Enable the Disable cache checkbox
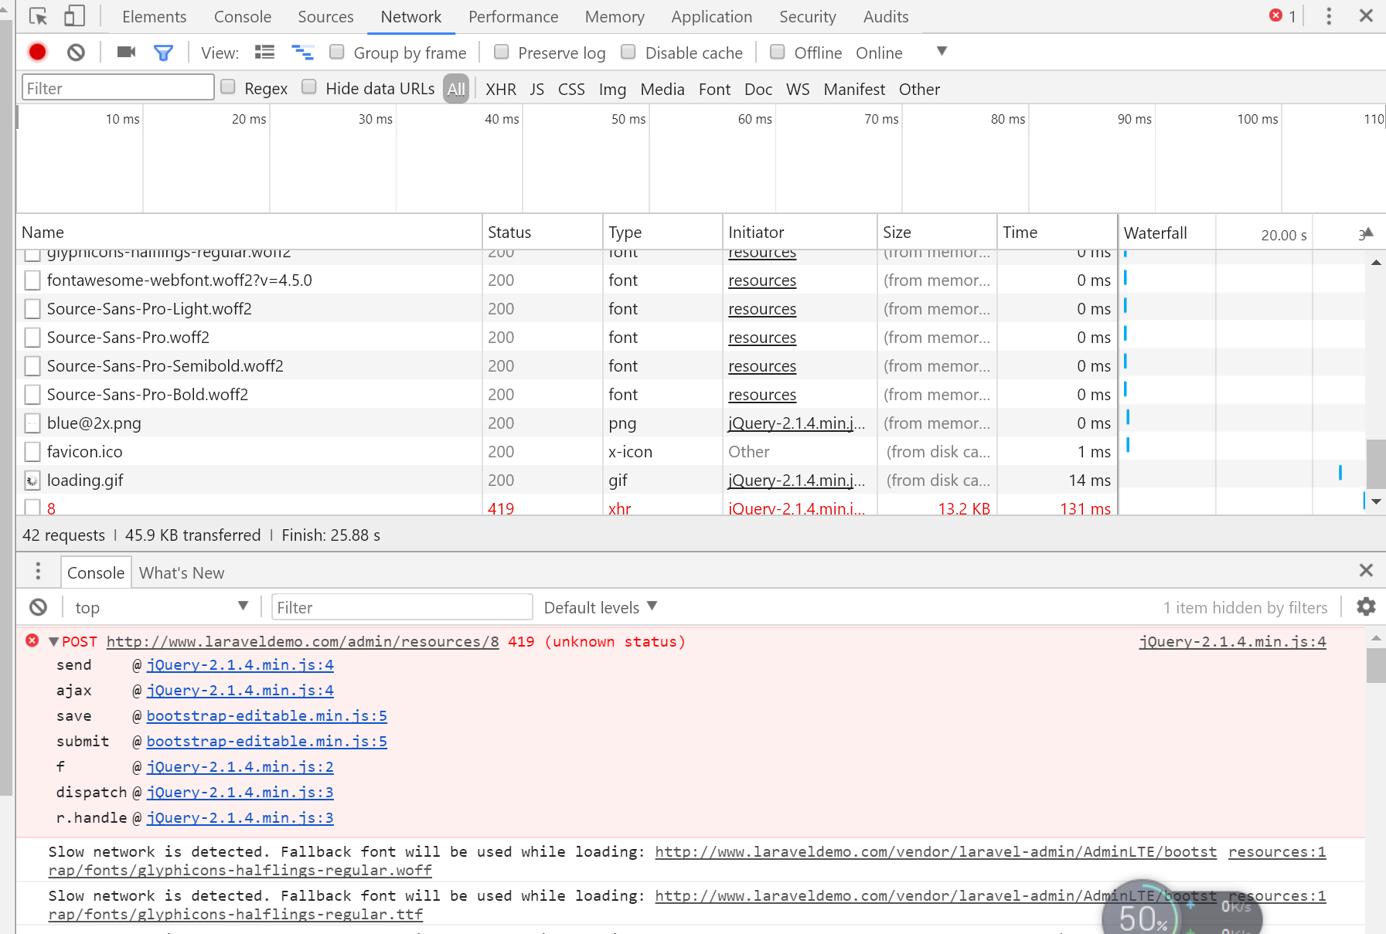 point(629,52)
